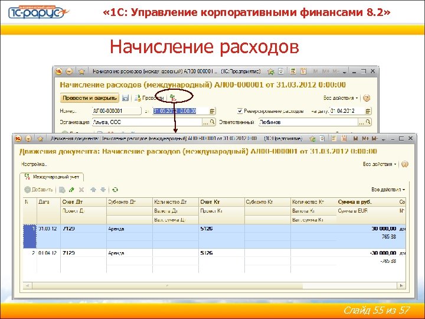Click the move up arrow icon
The height and width of the screenshot is (319, 425).
coord(93,190)
